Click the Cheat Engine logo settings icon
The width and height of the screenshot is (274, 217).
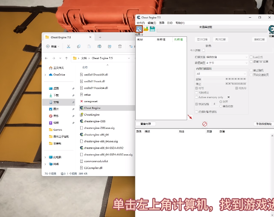271,29
